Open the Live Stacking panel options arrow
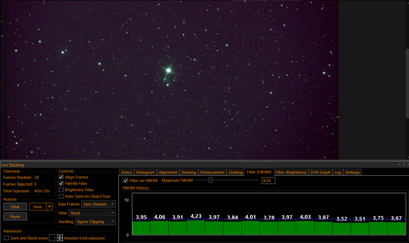 399,165
